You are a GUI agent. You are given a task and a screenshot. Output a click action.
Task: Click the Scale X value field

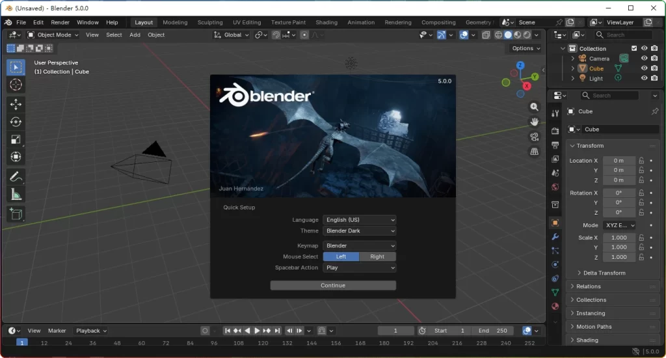coord(619,238)
